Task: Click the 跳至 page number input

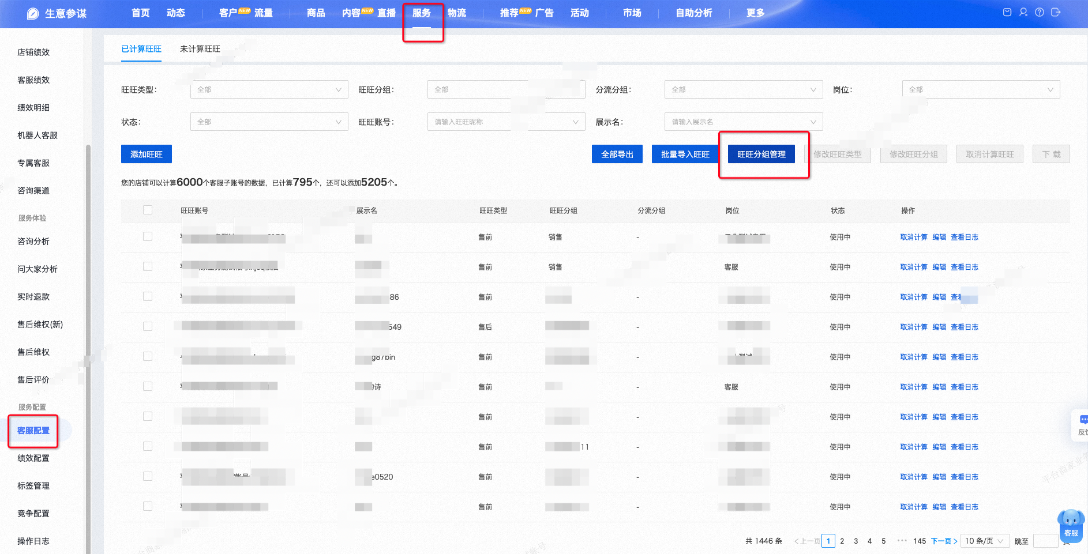Action: (1045, 541)
